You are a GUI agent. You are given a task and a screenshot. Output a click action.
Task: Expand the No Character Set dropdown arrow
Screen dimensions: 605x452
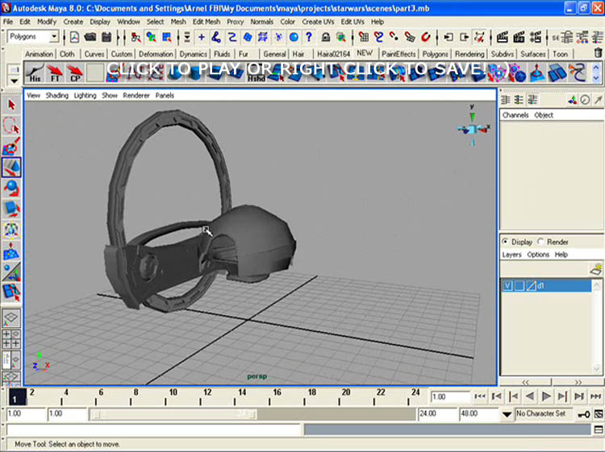(507, 414)
